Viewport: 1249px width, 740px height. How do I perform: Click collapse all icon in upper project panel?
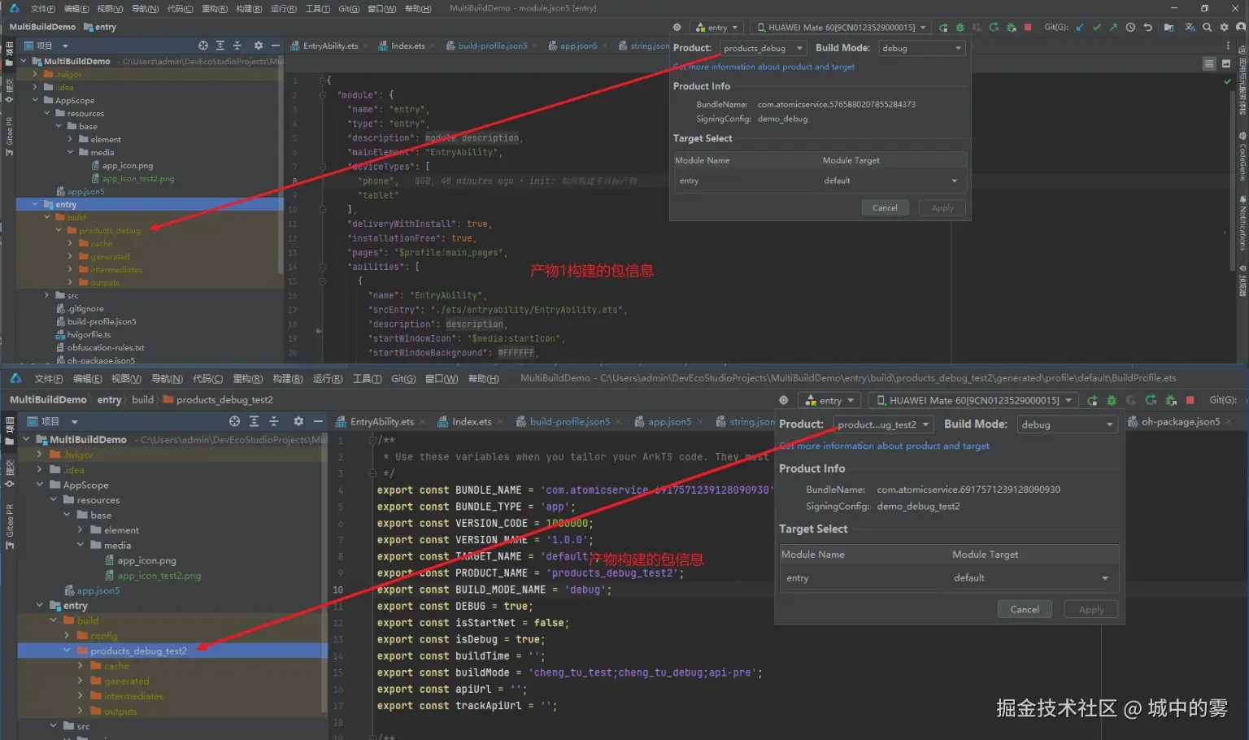[237, 46]
